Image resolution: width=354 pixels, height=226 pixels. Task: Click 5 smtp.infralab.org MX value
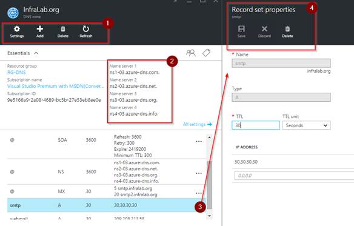(x=133, y=188)
